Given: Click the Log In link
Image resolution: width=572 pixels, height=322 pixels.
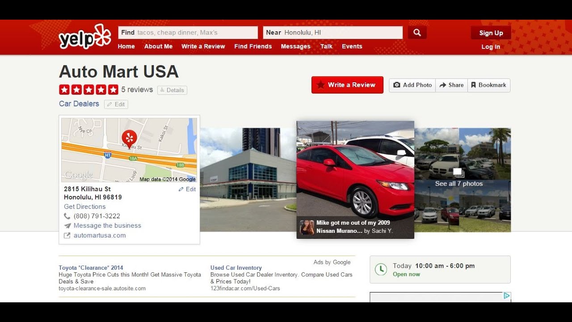Looking at the screenshot, I should pos(491,47).
